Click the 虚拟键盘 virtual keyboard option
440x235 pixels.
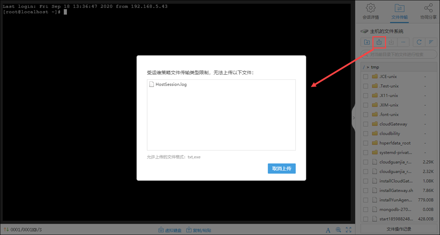coord(170,230)
